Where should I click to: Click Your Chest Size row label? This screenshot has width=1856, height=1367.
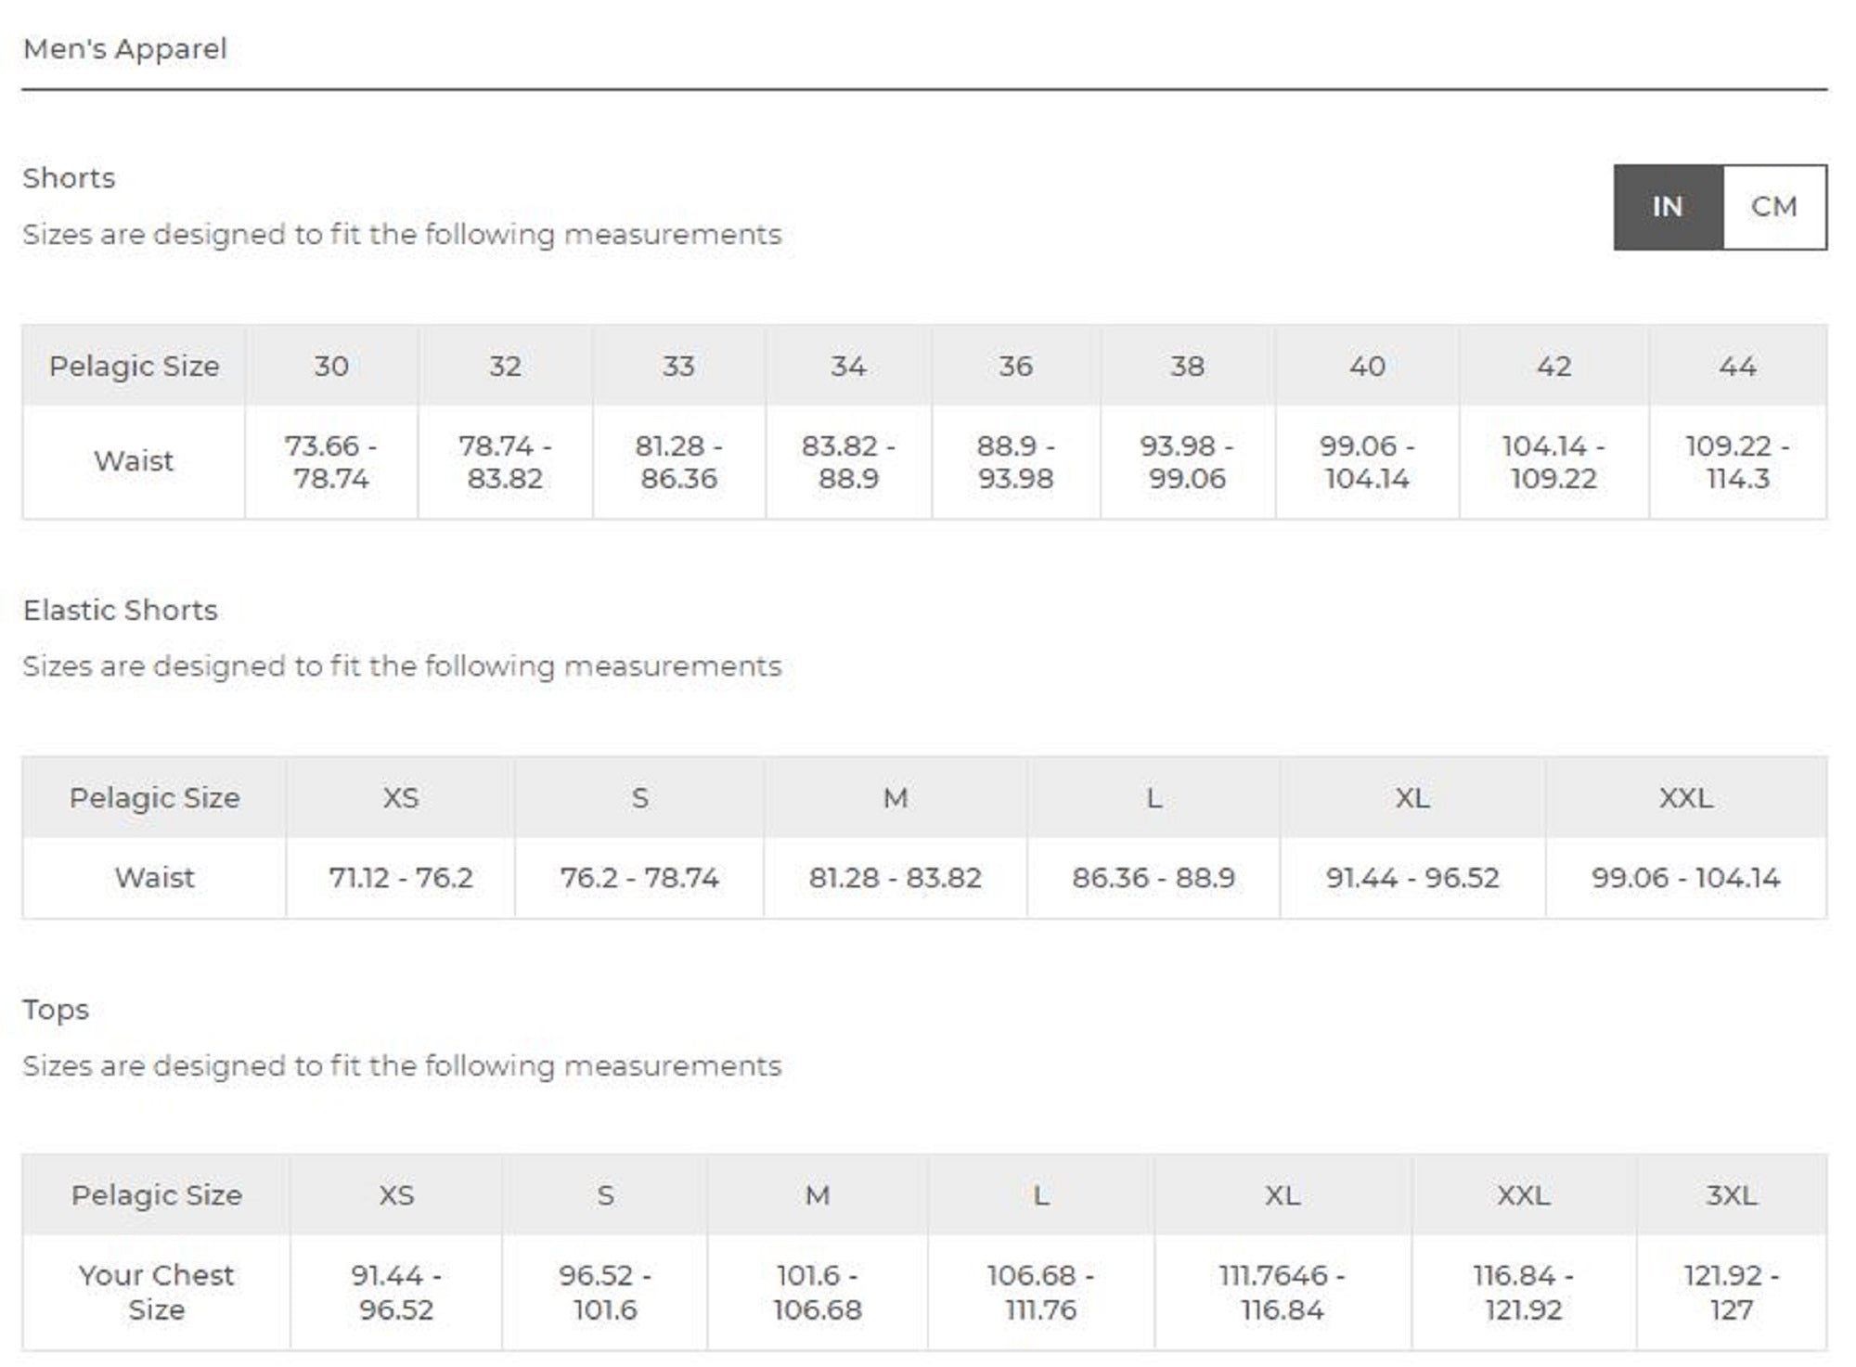(x=156, y=1292)
